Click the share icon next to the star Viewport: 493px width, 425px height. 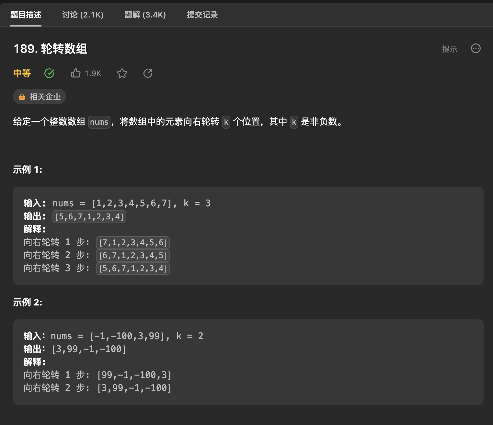click(x=148, y=74)
